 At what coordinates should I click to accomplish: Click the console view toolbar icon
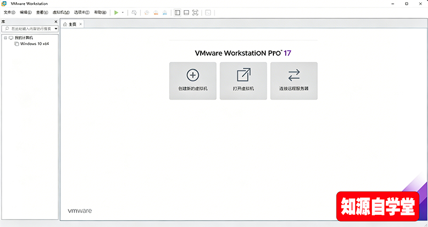[208, 12]
